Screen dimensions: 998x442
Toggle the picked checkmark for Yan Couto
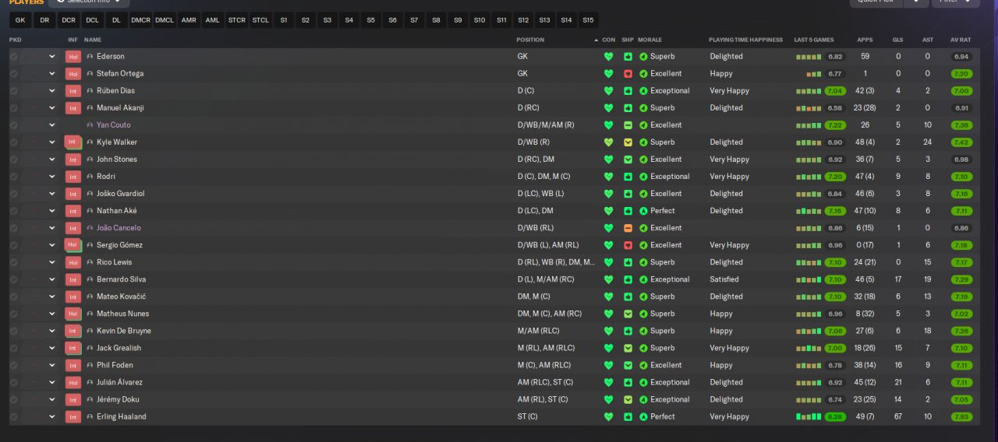[13, 125]
